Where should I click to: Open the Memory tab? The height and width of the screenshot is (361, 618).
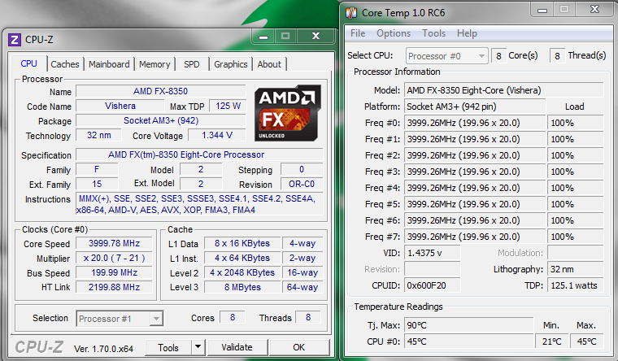pyautogui.click(x=154, y=64)
